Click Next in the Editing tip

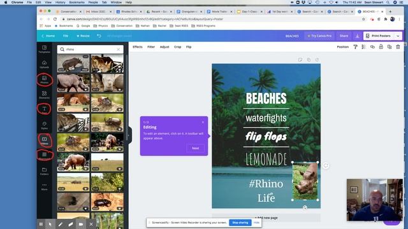196,148
